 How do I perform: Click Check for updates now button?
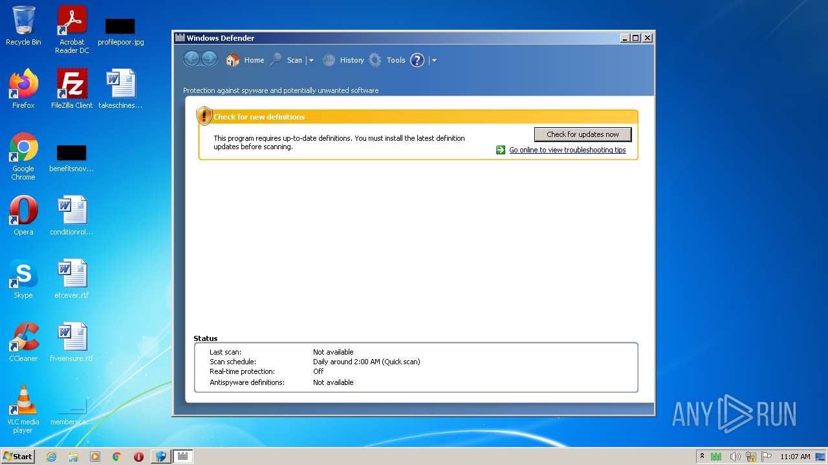(583, 134)
